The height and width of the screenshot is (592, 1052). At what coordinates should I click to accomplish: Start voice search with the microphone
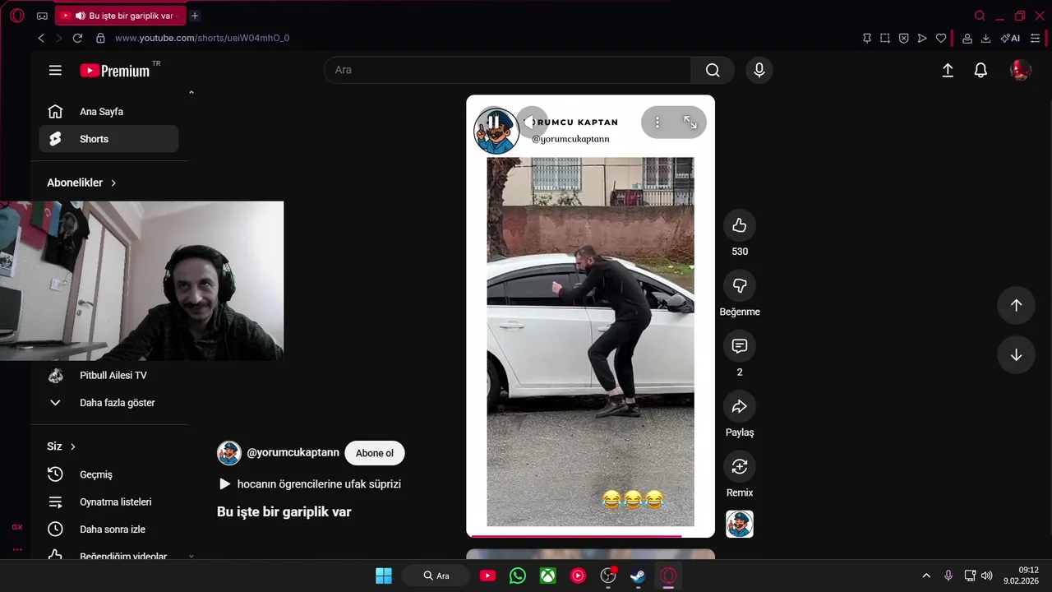(759, 71)
